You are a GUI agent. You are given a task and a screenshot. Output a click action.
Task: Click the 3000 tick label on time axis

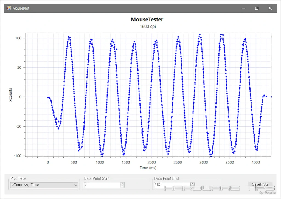pos(204,163)
